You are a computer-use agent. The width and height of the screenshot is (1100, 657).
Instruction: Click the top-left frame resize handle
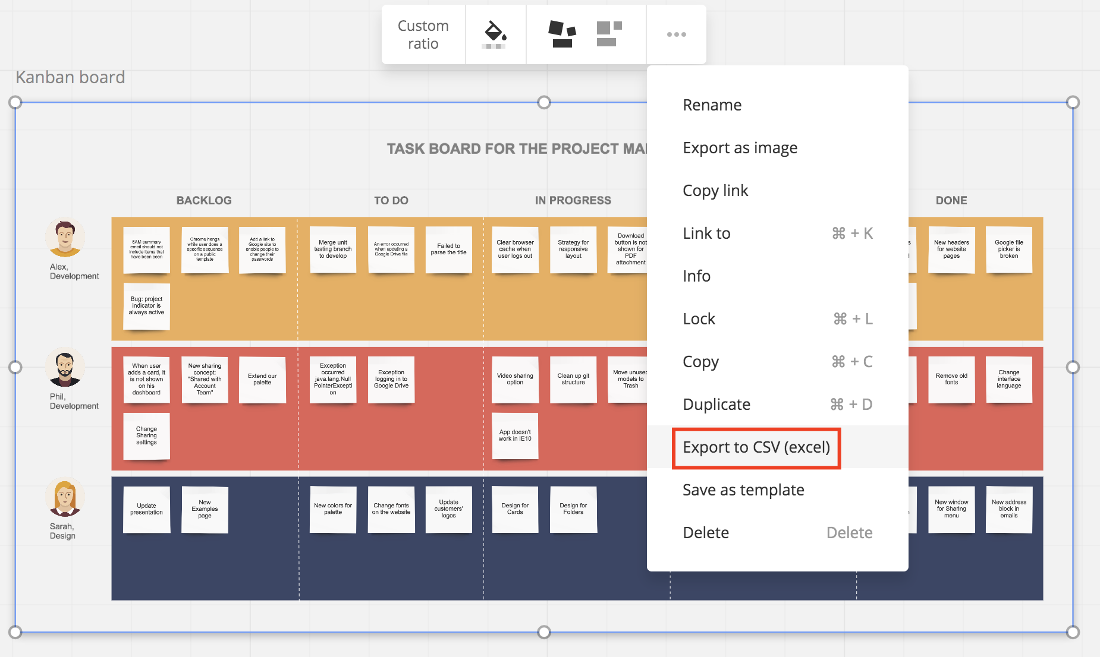coord(15,102)
